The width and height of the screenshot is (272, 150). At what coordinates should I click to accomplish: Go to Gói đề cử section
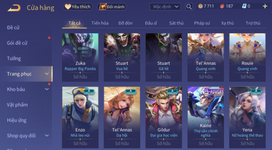point(17,43)
